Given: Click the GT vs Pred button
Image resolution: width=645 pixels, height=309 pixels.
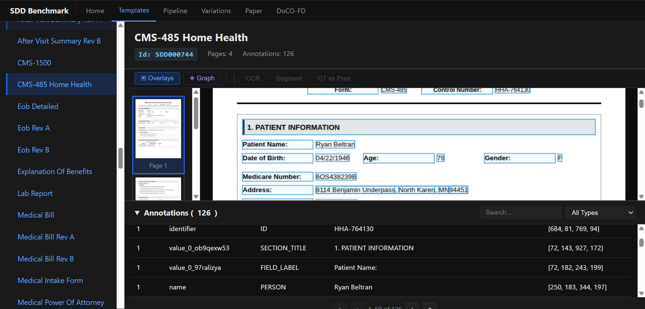Looking at the screenshot, I should tap(333, 79).
